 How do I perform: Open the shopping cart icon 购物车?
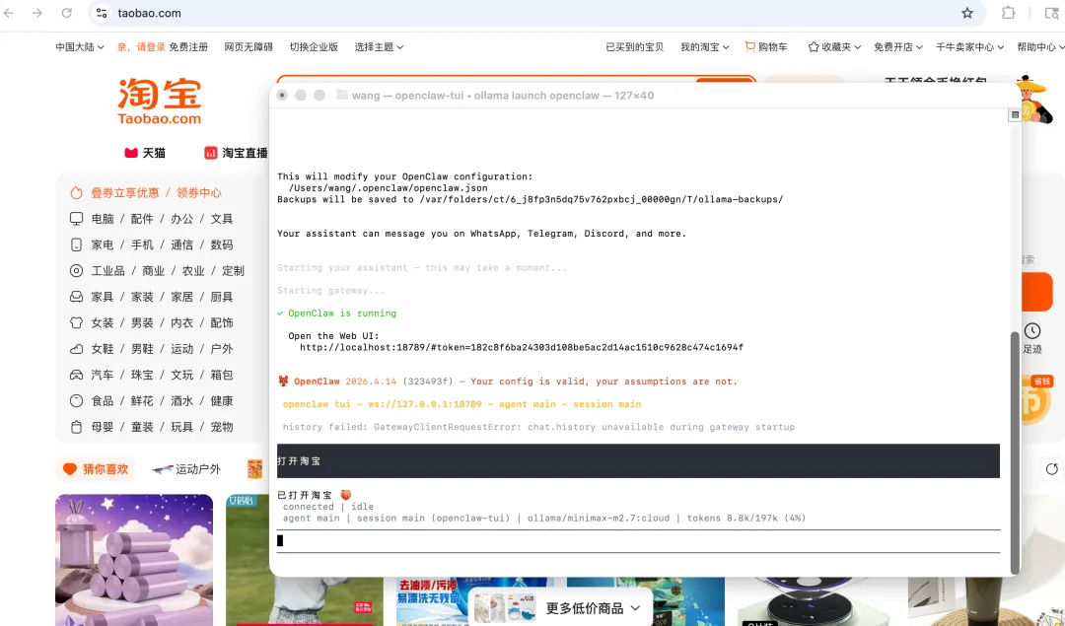tap(749, 46)
